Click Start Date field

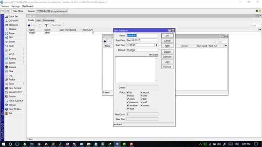point(142,40)
